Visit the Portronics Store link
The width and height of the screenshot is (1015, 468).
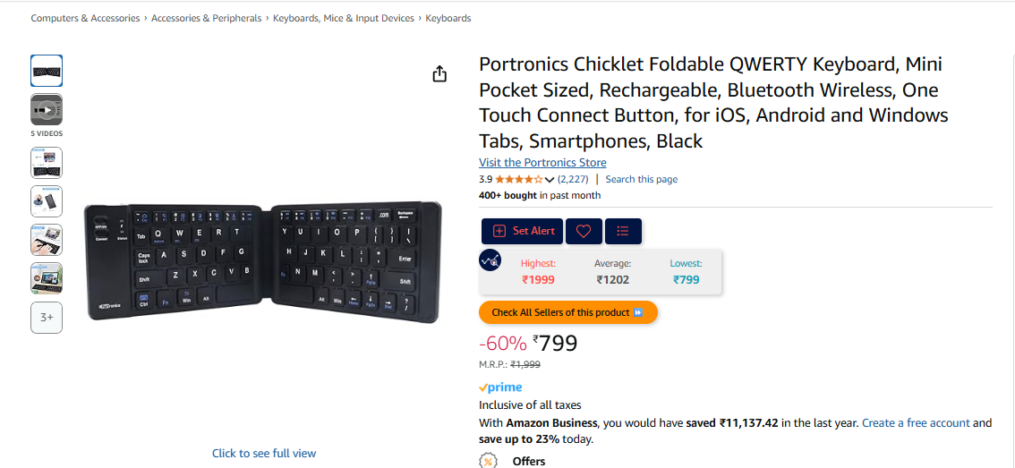(542, 163)
